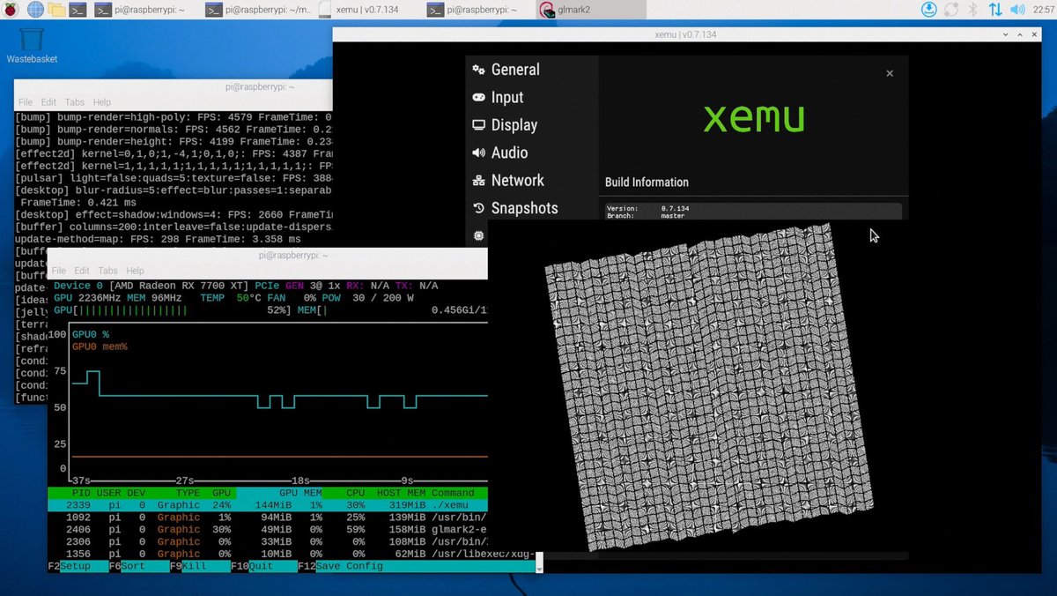
Task: Open the network up/down arrows tray icon
Action: tap(995, 10)
